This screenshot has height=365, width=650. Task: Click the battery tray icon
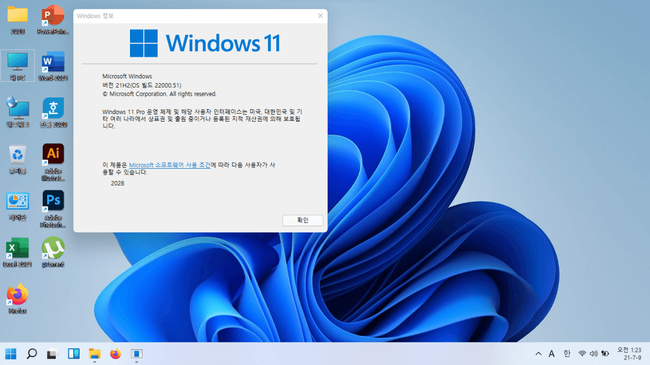[x=605, y=354]
